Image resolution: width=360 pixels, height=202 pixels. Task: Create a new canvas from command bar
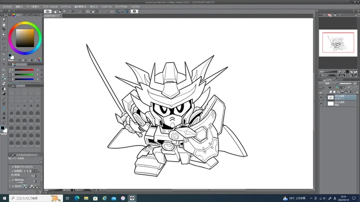click(x=56, y=11)
